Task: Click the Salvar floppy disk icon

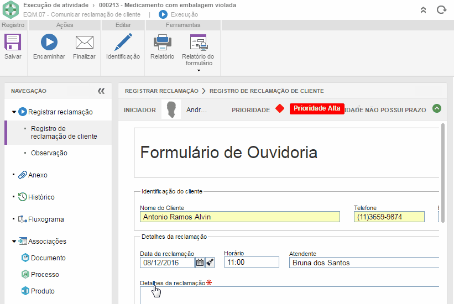Action: click(x=13, y=43)
